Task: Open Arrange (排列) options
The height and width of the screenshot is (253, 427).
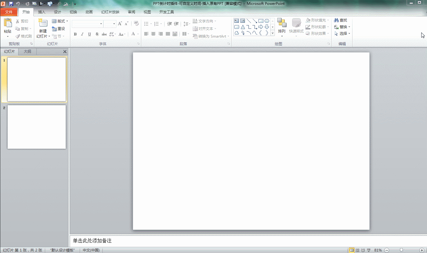Action: click(282, 27)
